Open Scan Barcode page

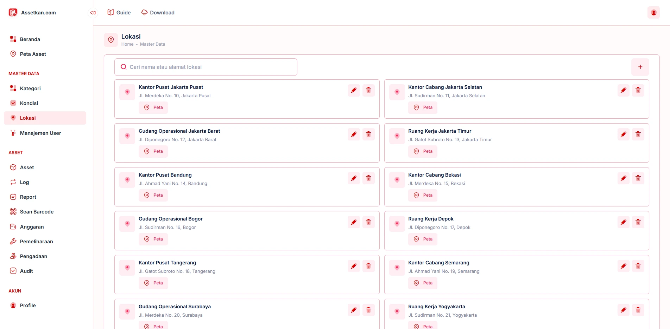(x=45, y=212)
